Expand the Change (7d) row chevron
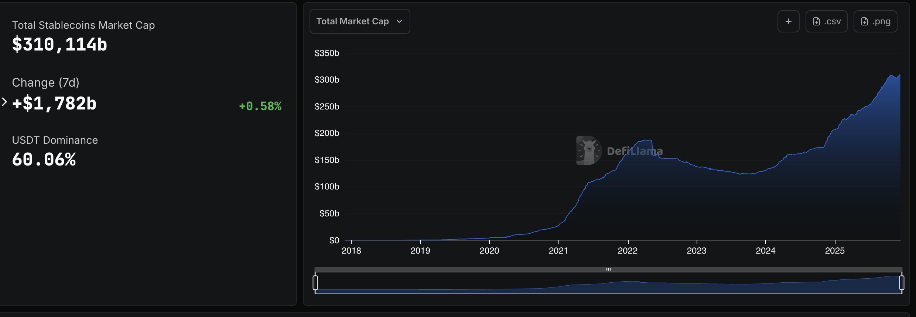The image size is (916, 317). [x=4, y=102]
